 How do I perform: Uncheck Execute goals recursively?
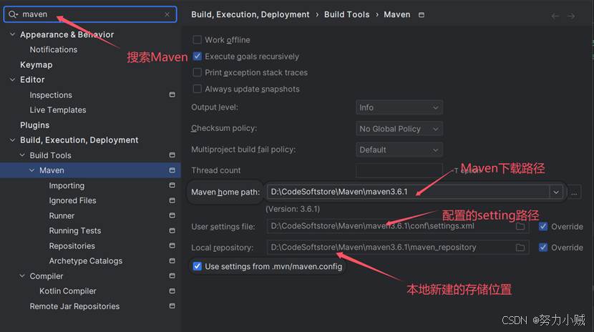click(x=198, y=57)
